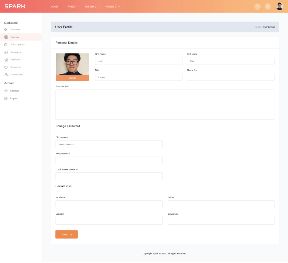Image resolution: width=288 pixels, height=263 pixels.
Task: Click the Settings gear icon
Action: coord(6,91)
